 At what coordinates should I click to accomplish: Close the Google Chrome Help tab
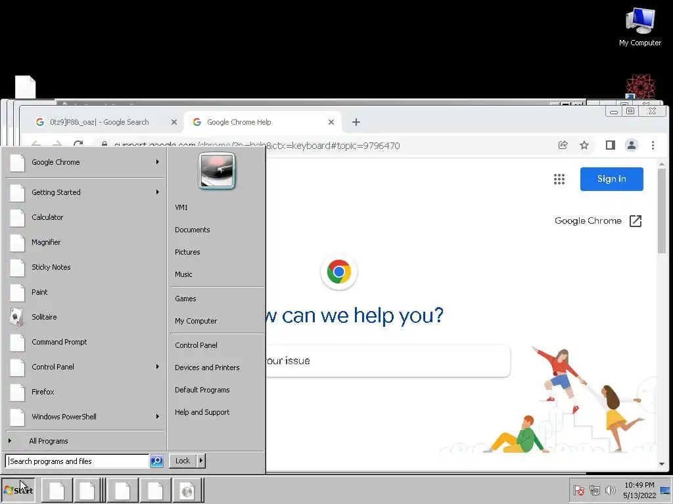[x=331, y=122]
